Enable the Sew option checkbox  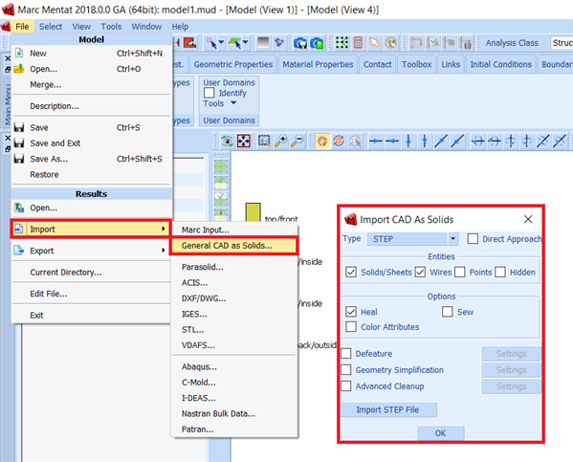(448, 312)
